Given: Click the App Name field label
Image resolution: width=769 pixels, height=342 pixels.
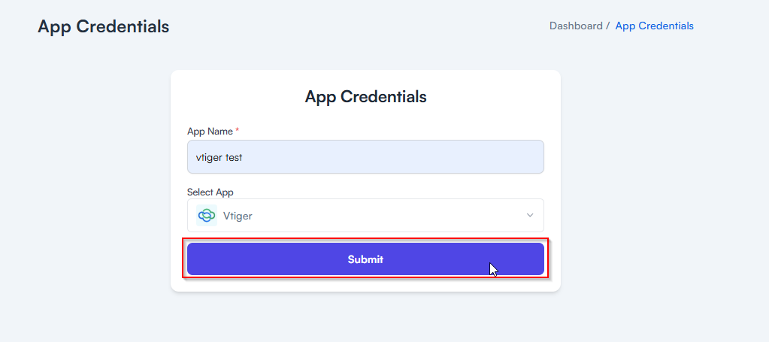Looking at the screenshot, I should point(210,131).
